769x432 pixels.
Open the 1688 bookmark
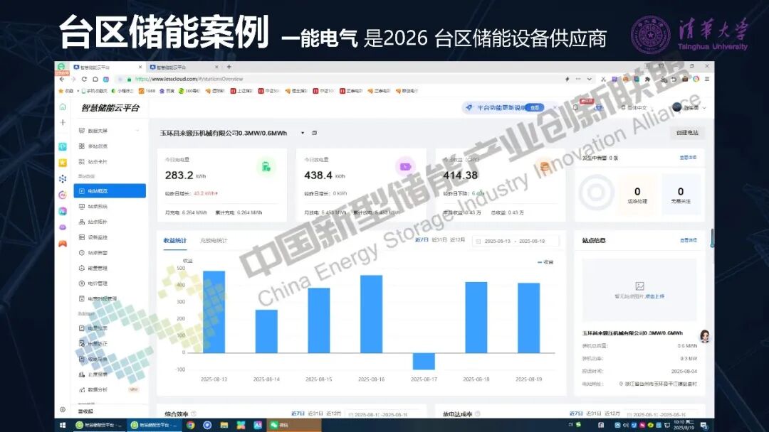point(147,90)
